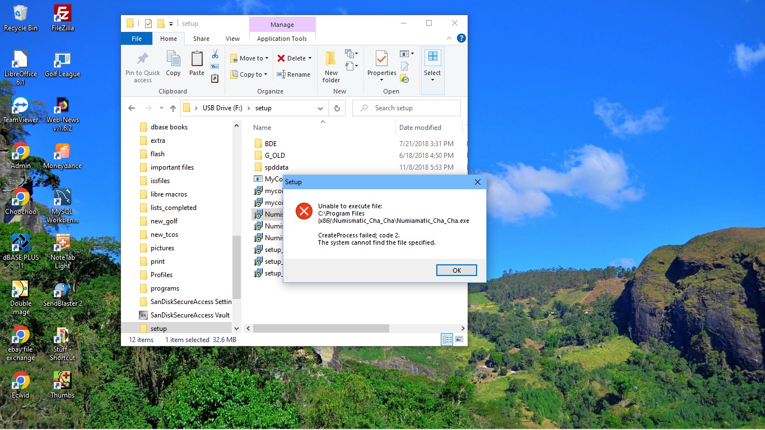Expand the address bar previous locations dropdown
The width and height of the screenshot is (765, 430).
point(320,108)
